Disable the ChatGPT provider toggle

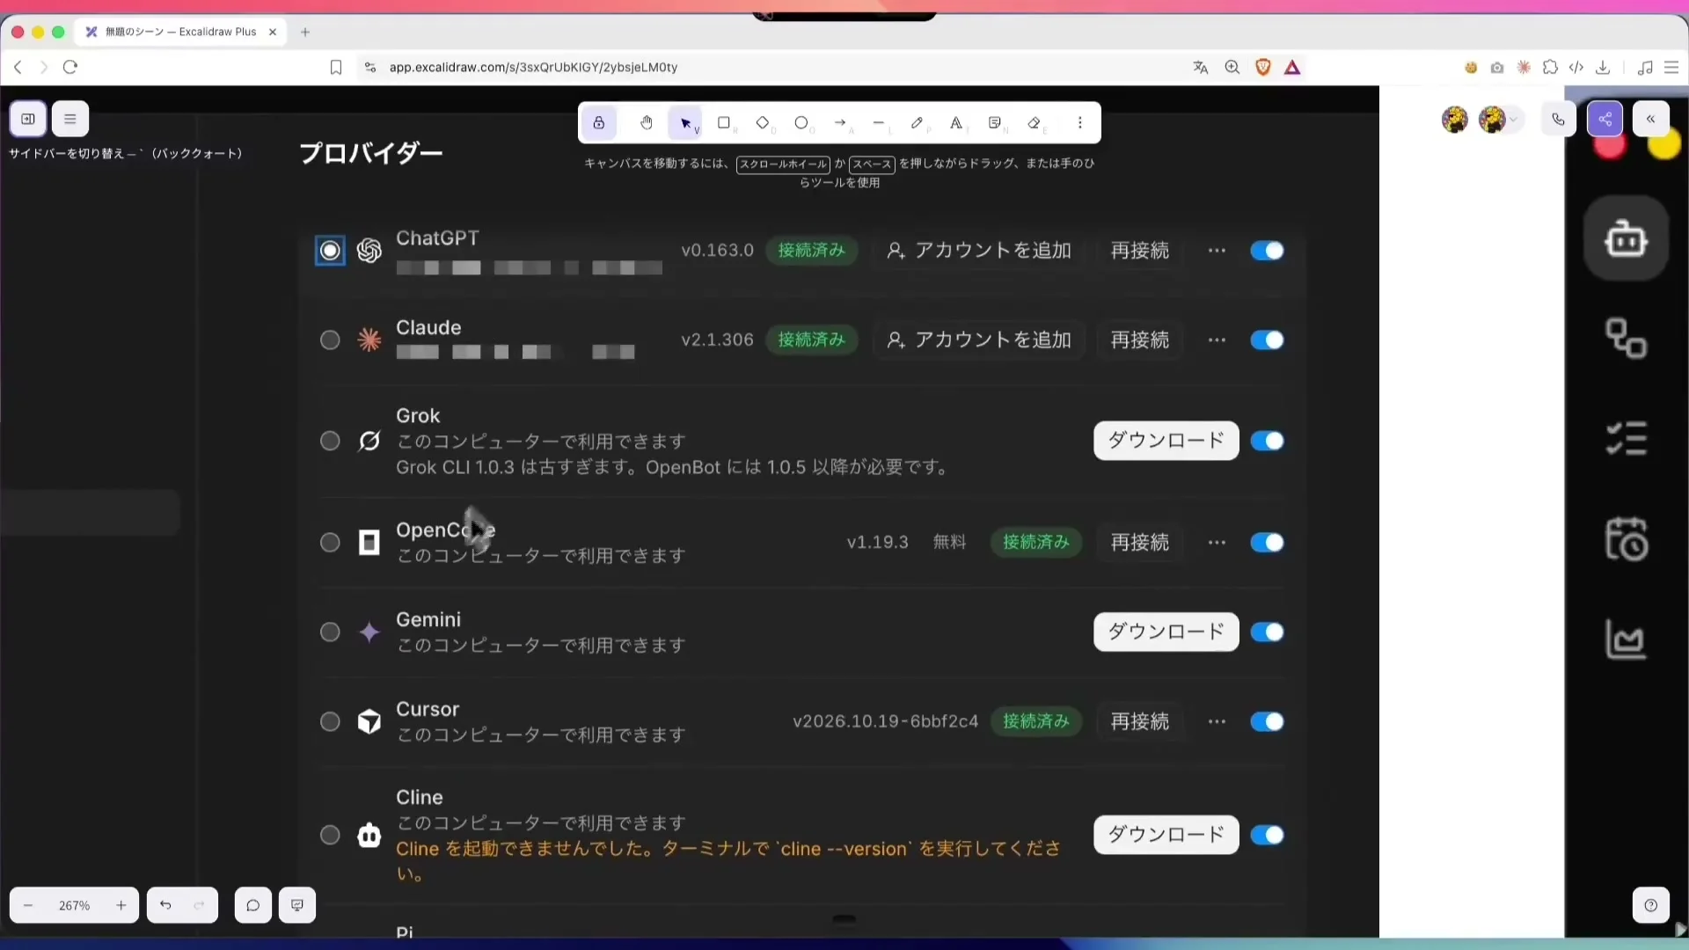click(1267, 251)
